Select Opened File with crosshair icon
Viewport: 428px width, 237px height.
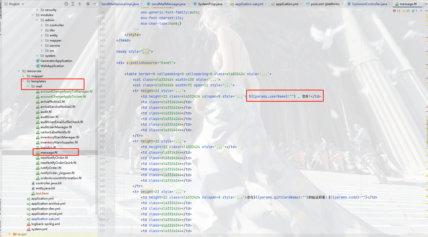66,4
